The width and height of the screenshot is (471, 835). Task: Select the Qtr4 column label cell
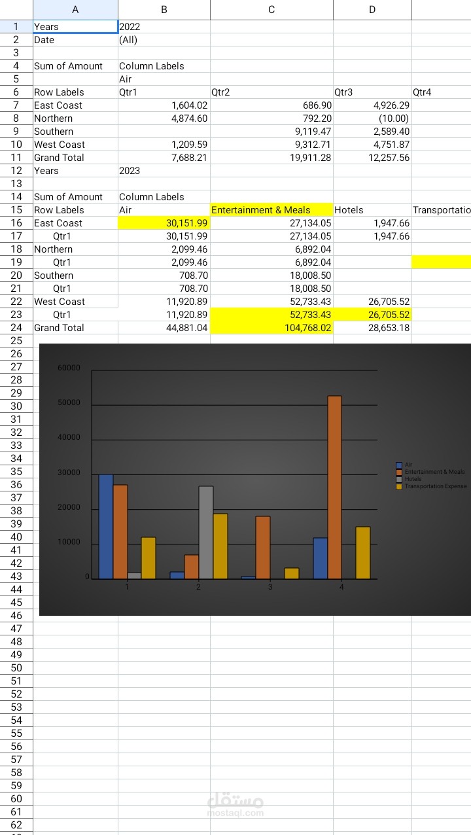(x=442, y=92)
